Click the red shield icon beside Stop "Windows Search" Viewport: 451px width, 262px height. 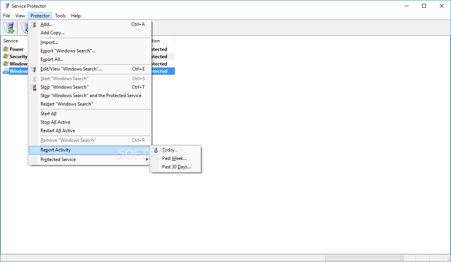pos(34,87)
